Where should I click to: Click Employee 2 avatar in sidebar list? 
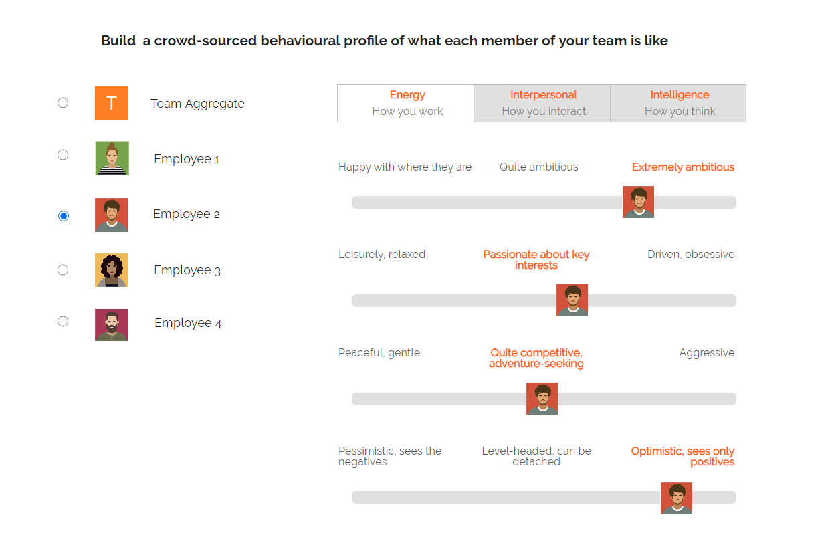(x=112, y=215)
